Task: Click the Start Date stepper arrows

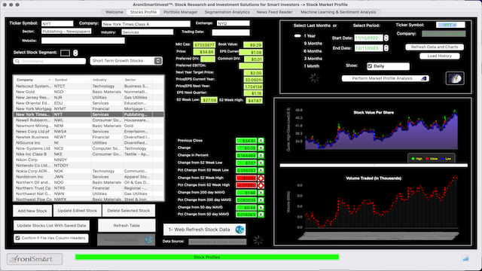Action: (x=386, y=38)
